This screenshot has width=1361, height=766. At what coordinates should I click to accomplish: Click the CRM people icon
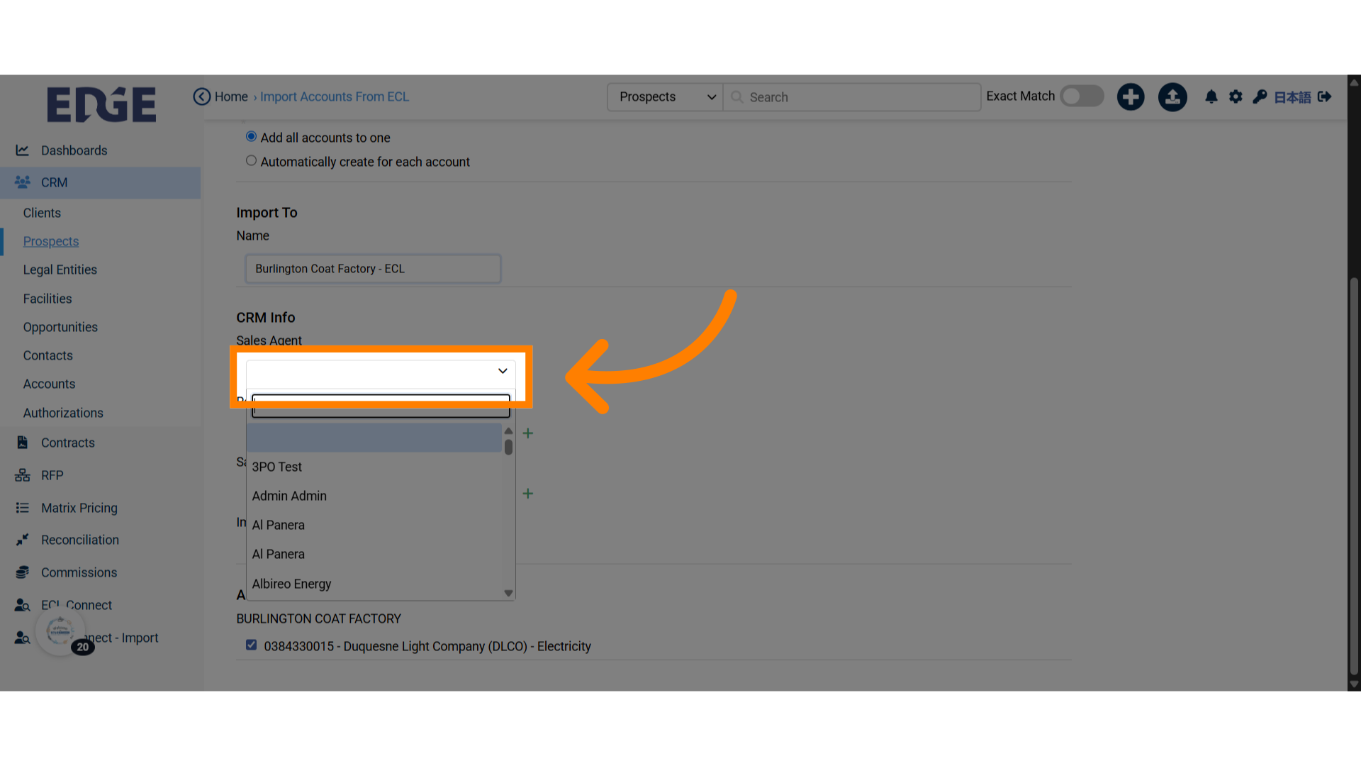click(x=23, y=182)
